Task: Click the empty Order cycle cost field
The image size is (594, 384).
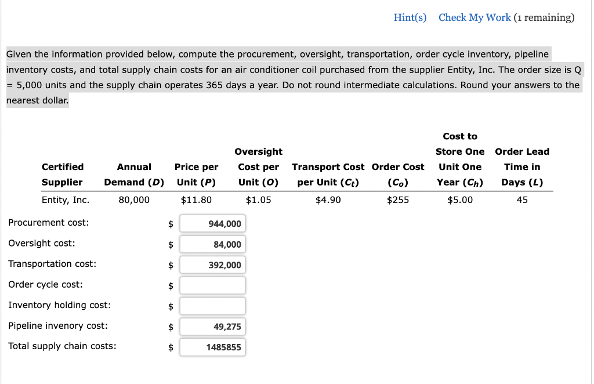Action: click(212, 285)
